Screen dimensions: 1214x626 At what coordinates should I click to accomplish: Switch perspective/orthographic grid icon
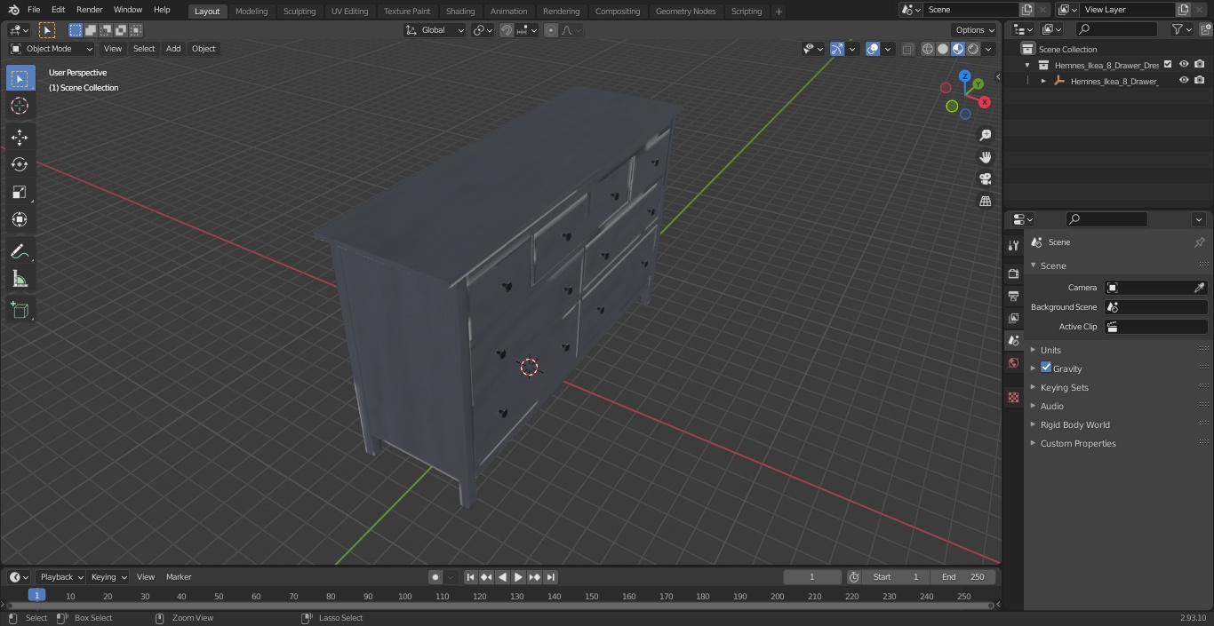[985, 201]
